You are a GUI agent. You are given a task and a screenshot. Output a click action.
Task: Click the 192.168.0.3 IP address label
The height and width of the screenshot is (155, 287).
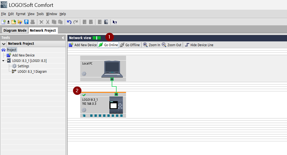(89, 104)
